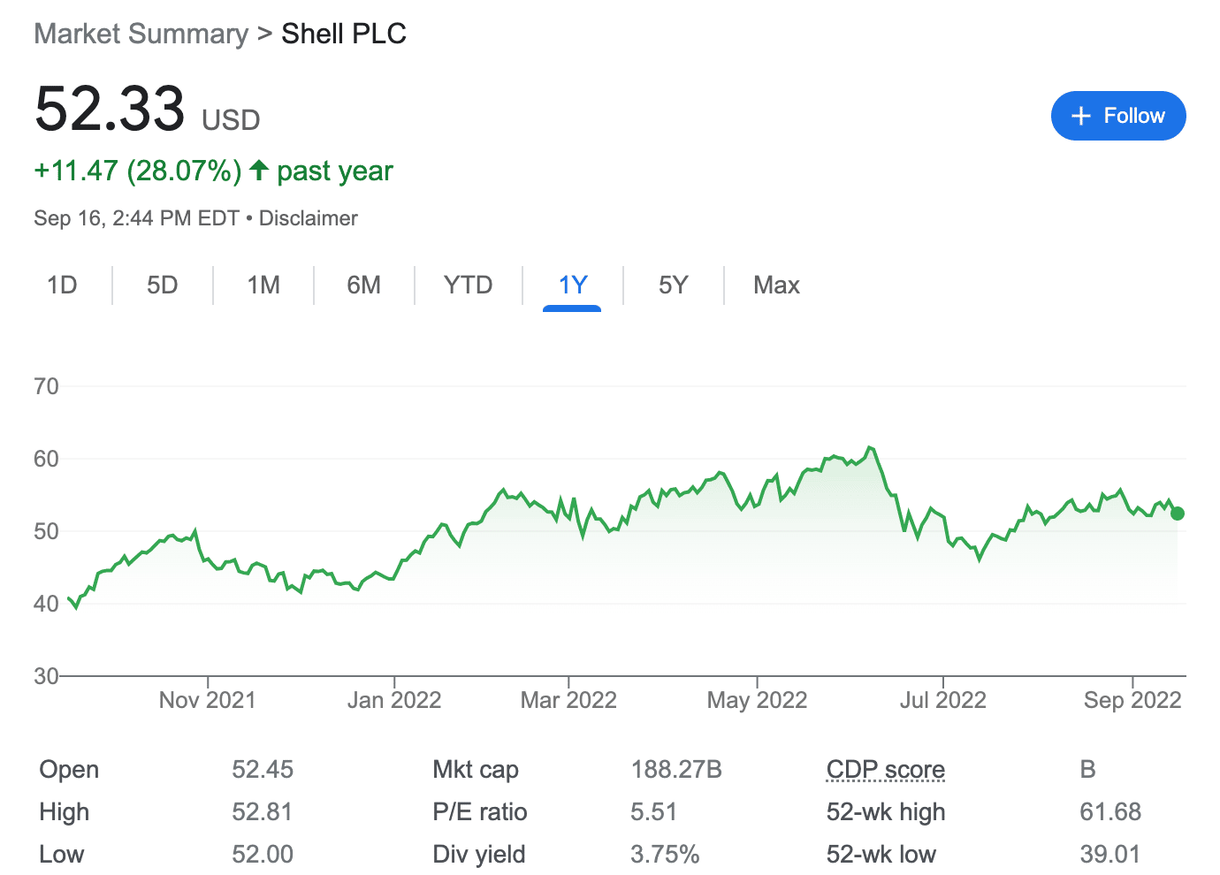The height and width of the screenshot is (875, 1220).
Task: Open the Disclaimer link
Action: pos(308,218)
